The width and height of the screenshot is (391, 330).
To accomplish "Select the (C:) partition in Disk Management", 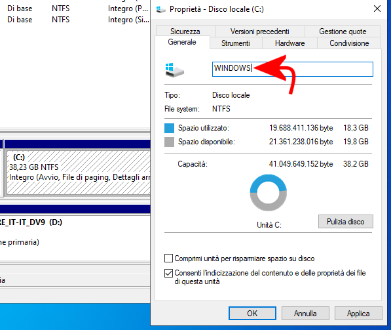I will click(x=78, y=173).
